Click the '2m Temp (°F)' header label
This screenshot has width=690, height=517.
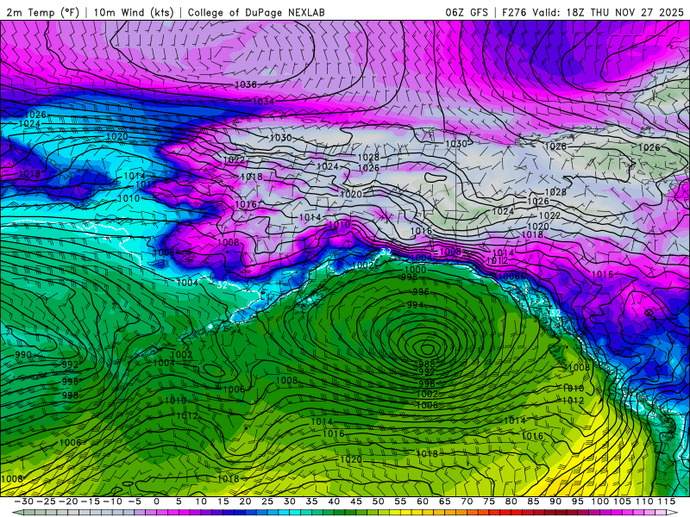[x=42, y=12]
